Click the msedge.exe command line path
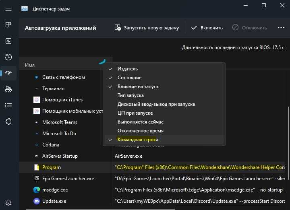Viewport: 290px width, 210px height. tap(199, 190)
